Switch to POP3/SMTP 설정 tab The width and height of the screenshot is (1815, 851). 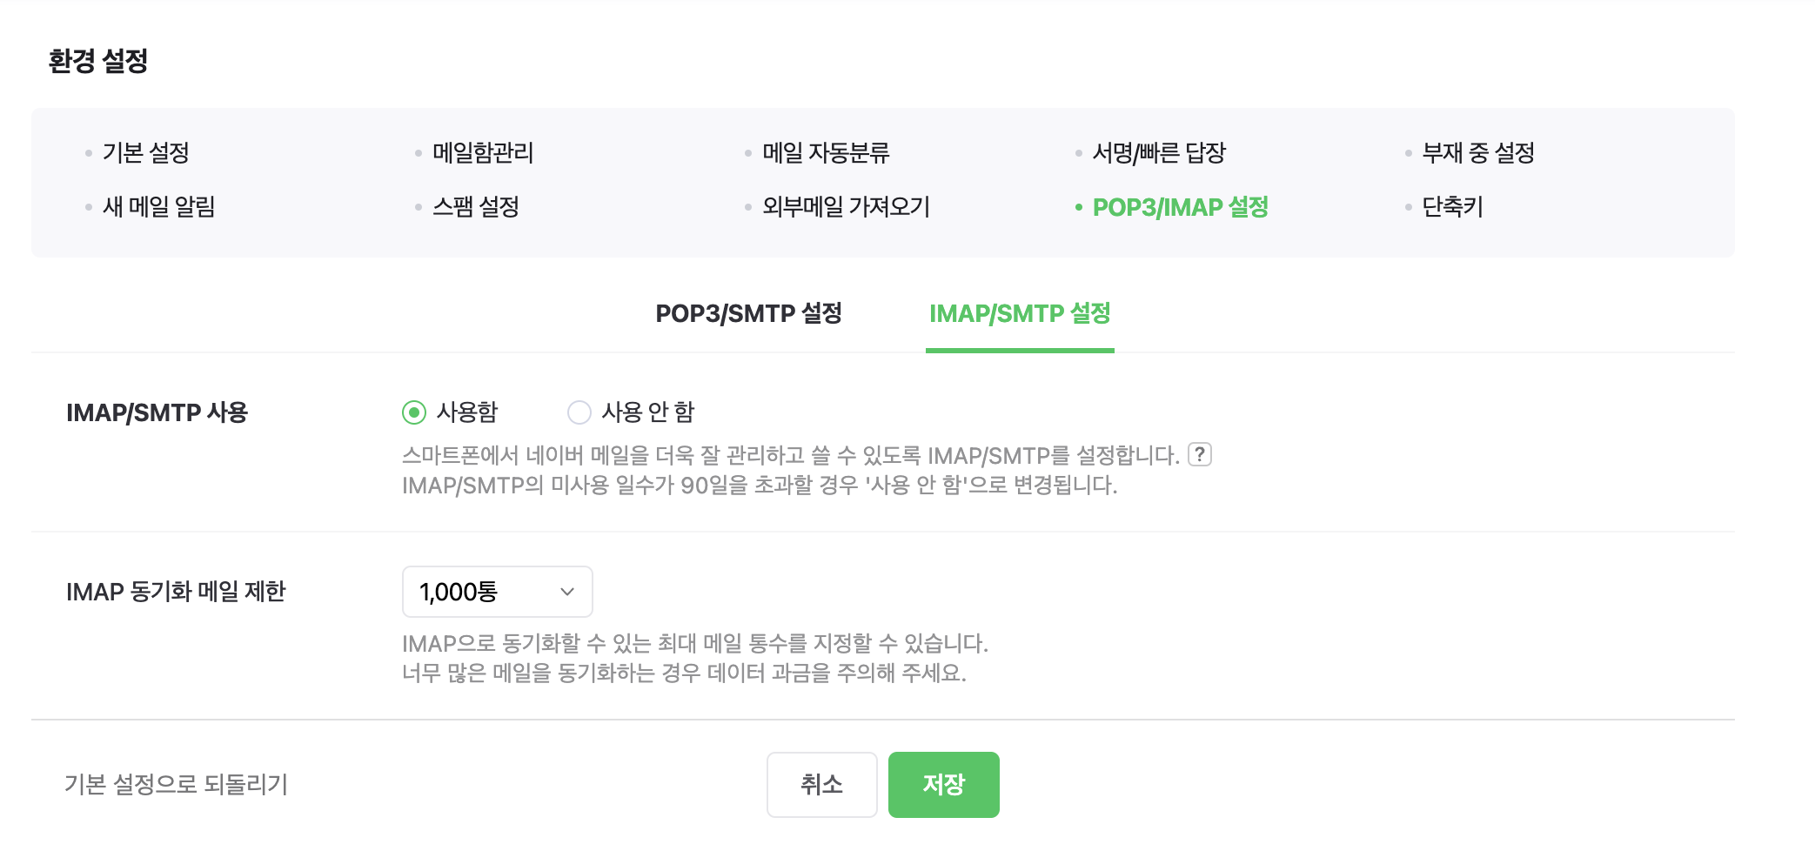click(748, 313)
